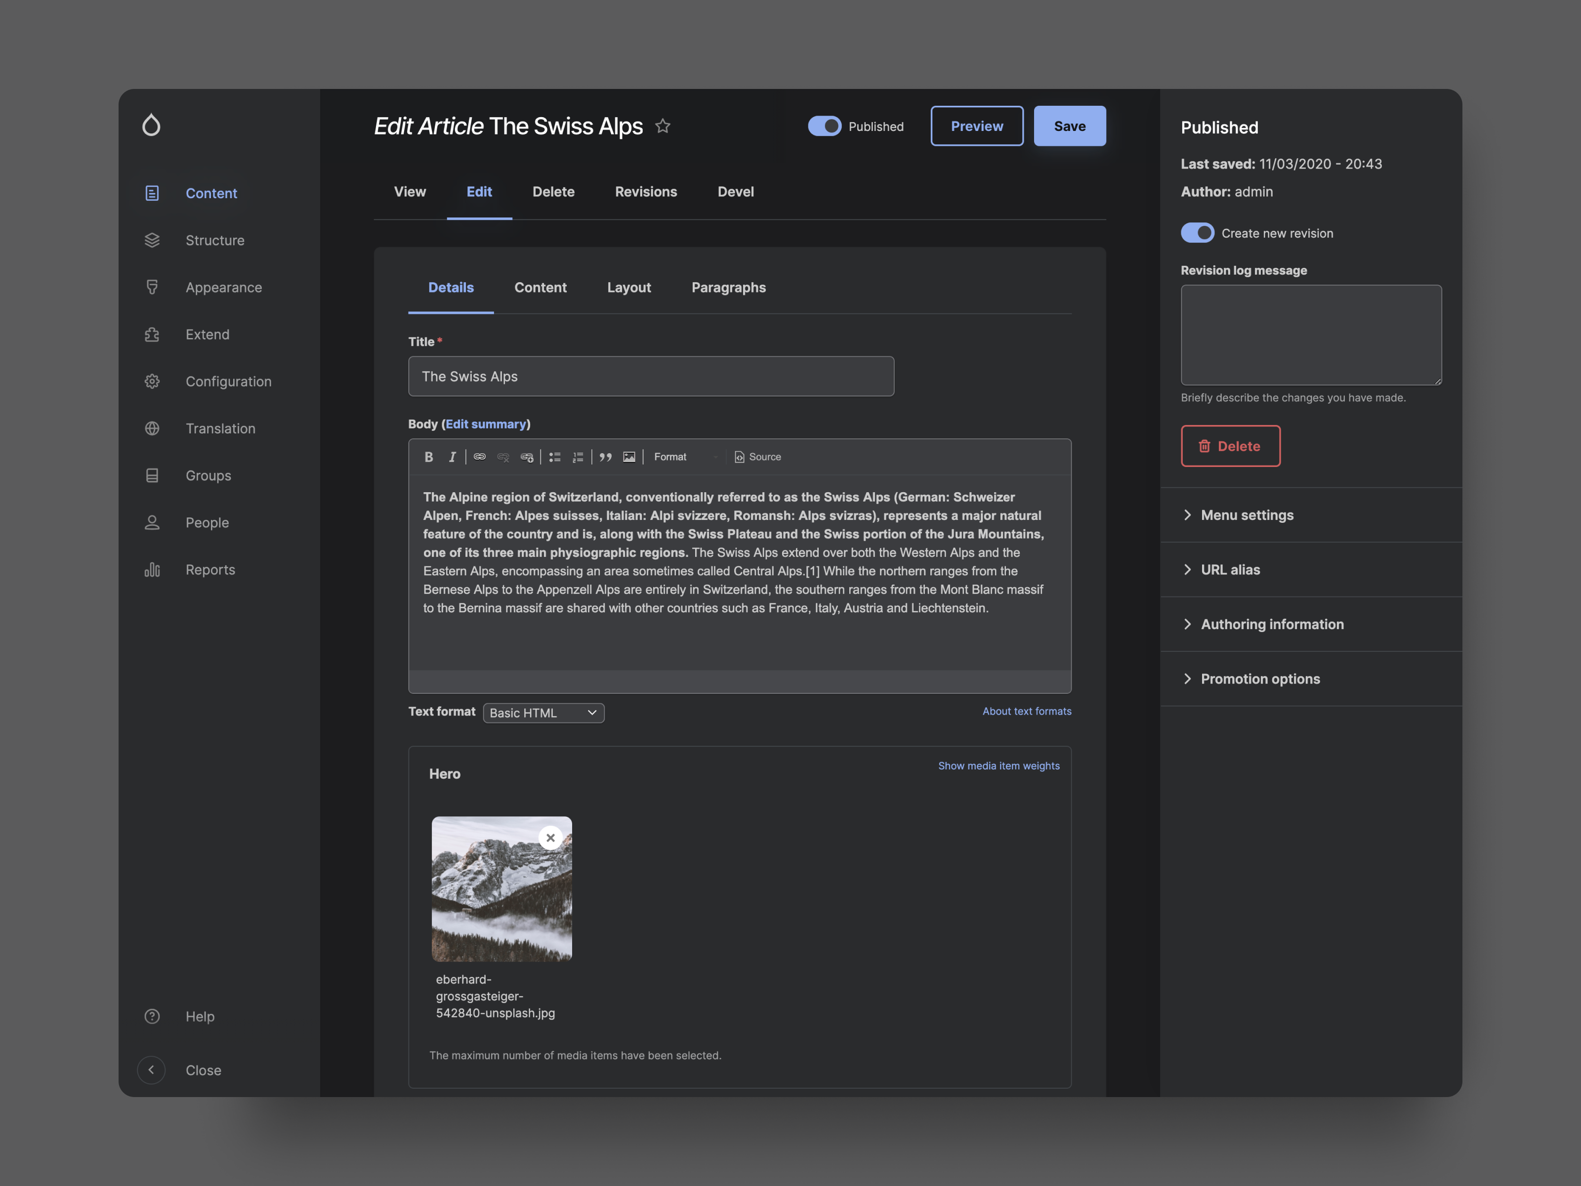Image resolution: width=1581 pixels, height=1186 pixels.
Task: Click the Revision log message textarea
Action: coord(1311,335)
